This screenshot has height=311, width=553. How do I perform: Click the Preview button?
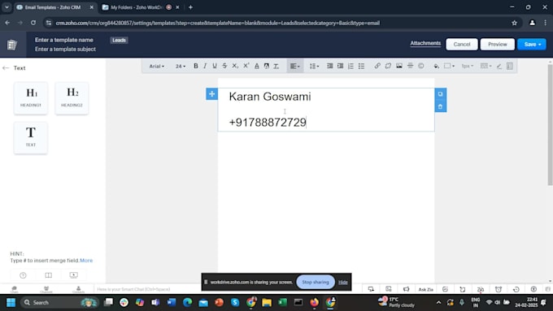click(497, 45)
